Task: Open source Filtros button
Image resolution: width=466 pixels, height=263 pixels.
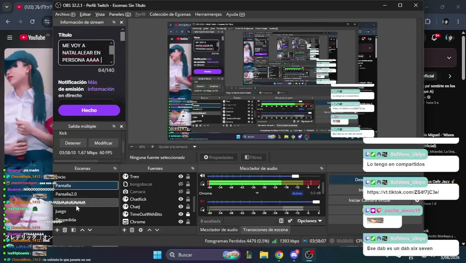Action: [253, 157]
